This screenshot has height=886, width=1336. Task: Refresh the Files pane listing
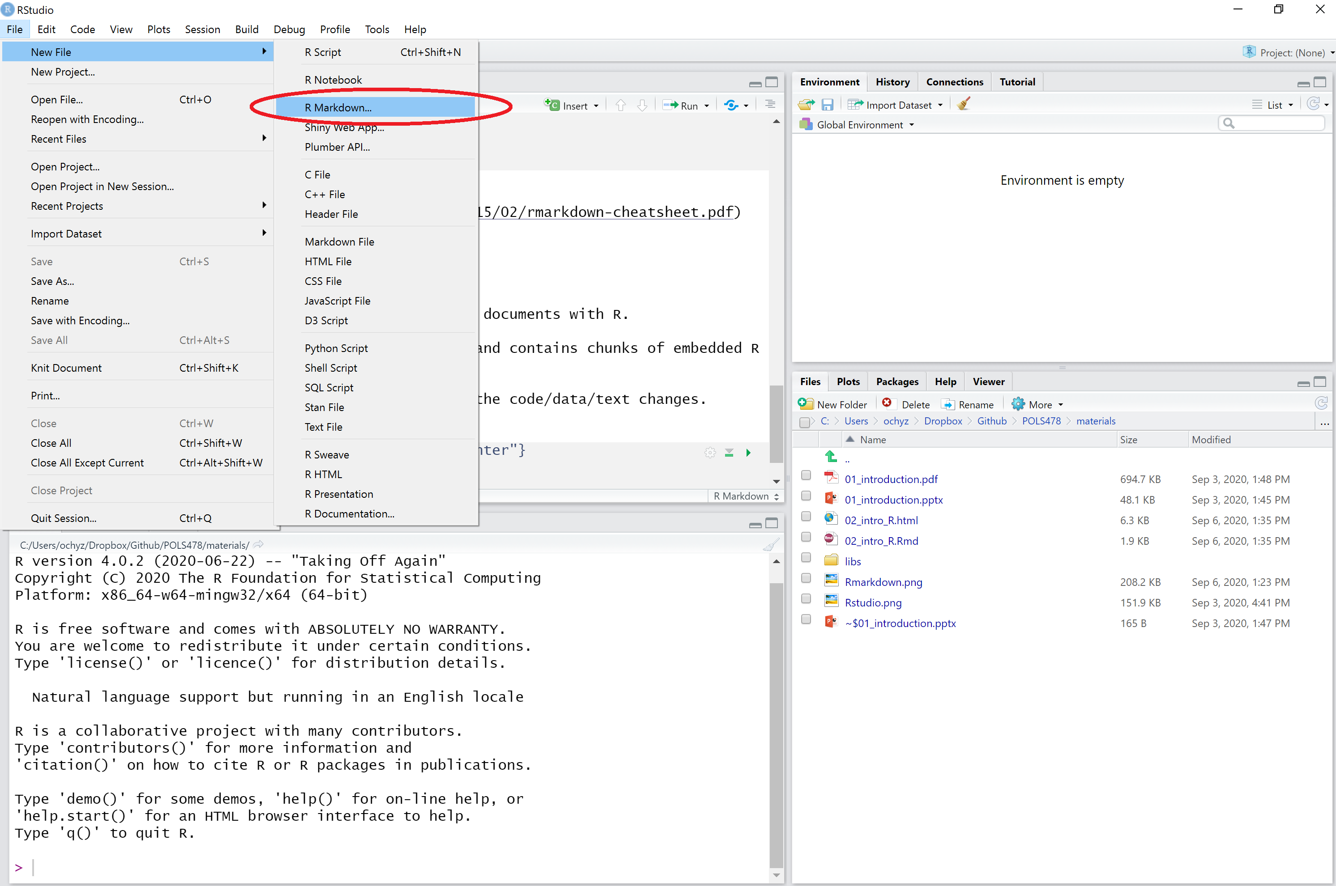click(x=1321, y=403)
